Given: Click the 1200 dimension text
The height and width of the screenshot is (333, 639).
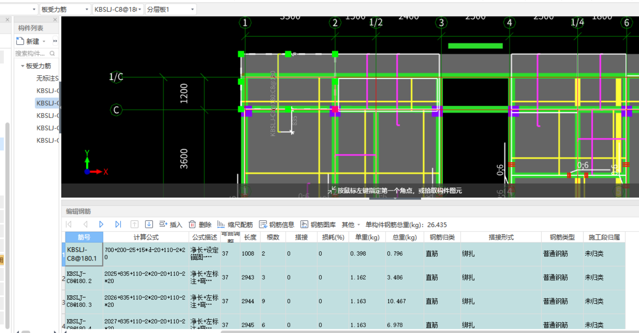Looking at the screenshot, I should pyautogui.click(x=184, y=93).
